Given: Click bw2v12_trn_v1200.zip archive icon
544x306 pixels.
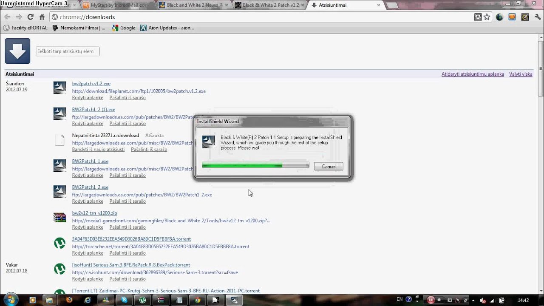Looking at the screenshot, I should tap(59, 217).
